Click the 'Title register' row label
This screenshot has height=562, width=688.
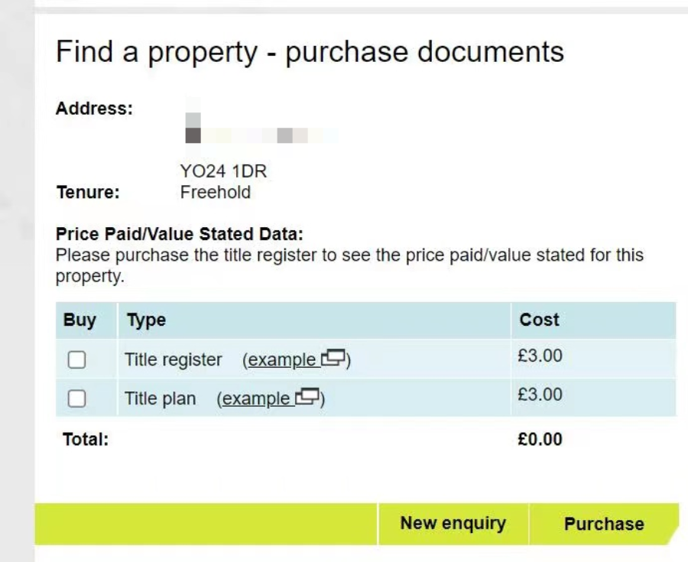[174, 360]
